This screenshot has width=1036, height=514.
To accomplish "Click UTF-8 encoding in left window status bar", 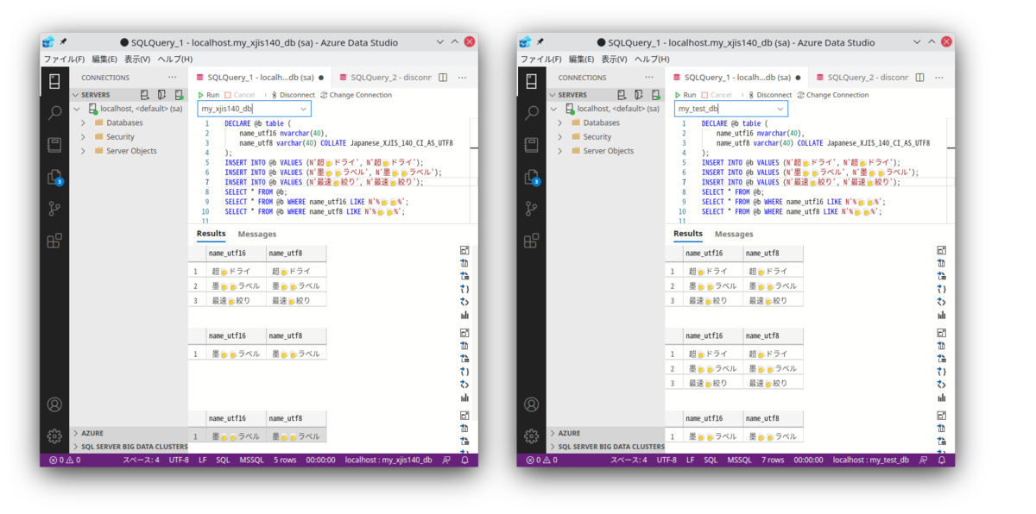I will [x=179, y=460].
